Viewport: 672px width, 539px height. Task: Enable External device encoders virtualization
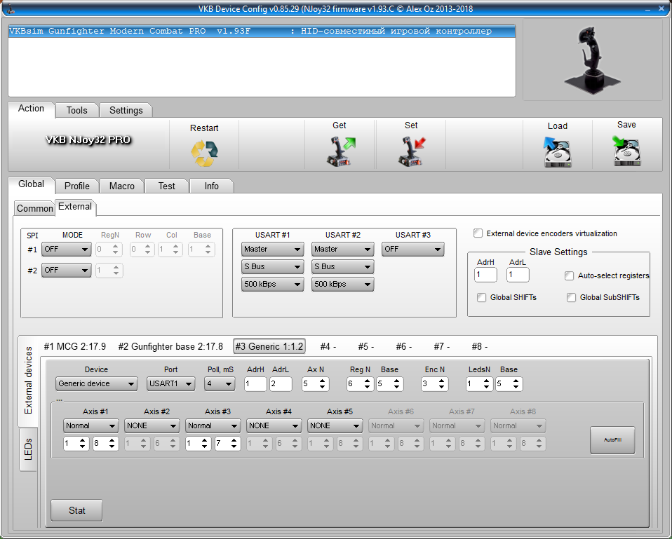point(478,233)
